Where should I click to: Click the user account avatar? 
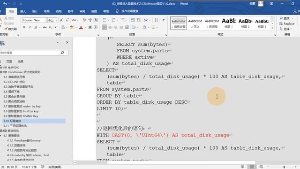point(261,4)
